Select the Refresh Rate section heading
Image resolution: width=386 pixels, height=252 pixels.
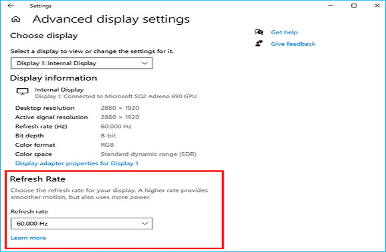38,179
